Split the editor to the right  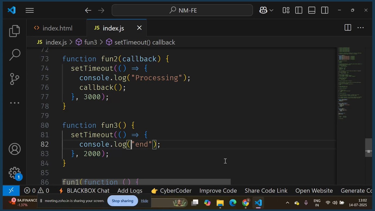pos(348,28)
